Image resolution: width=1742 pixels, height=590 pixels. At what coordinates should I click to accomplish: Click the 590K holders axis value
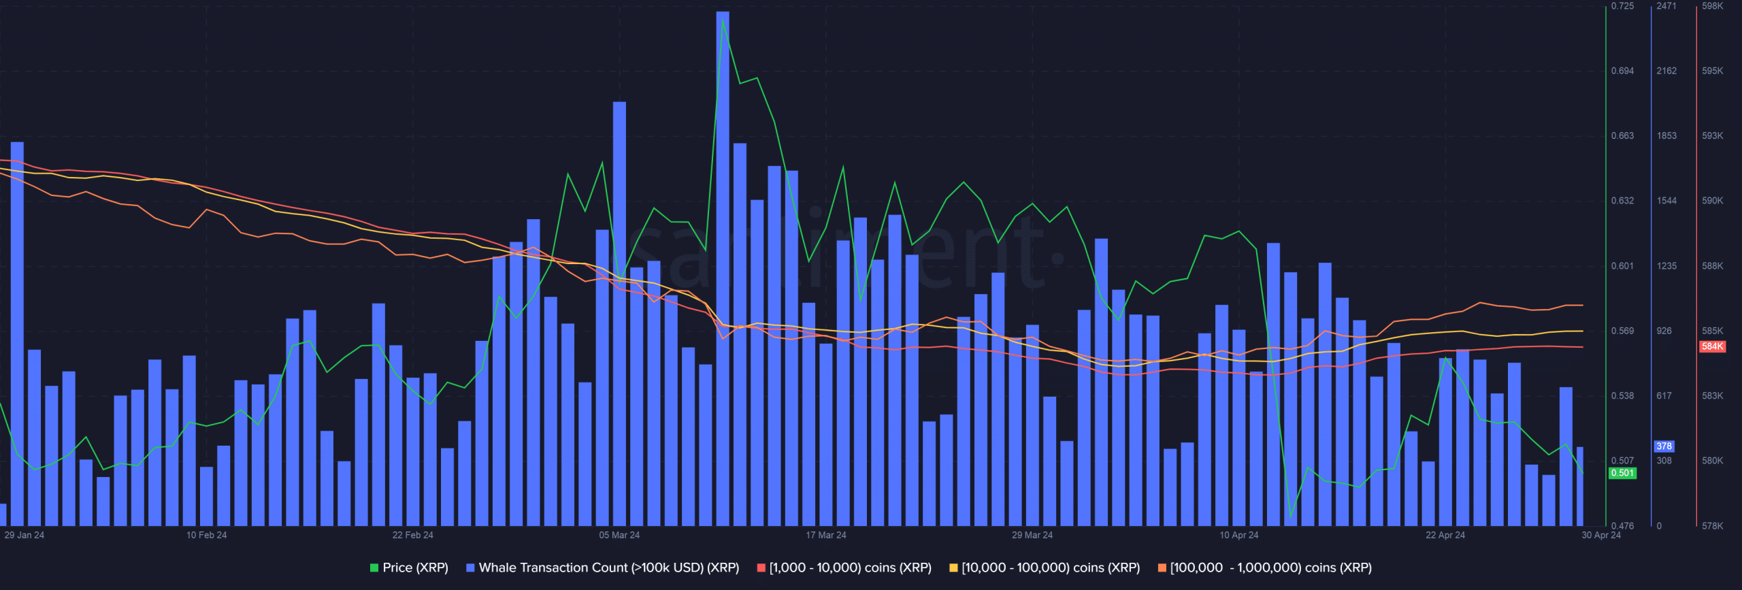tap(1713, 201)
